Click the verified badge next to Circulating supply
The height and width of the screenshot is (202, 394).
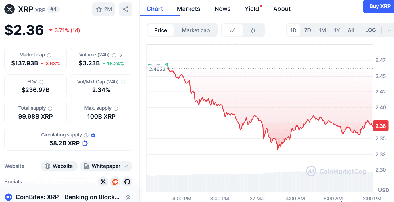pos(93,135)
